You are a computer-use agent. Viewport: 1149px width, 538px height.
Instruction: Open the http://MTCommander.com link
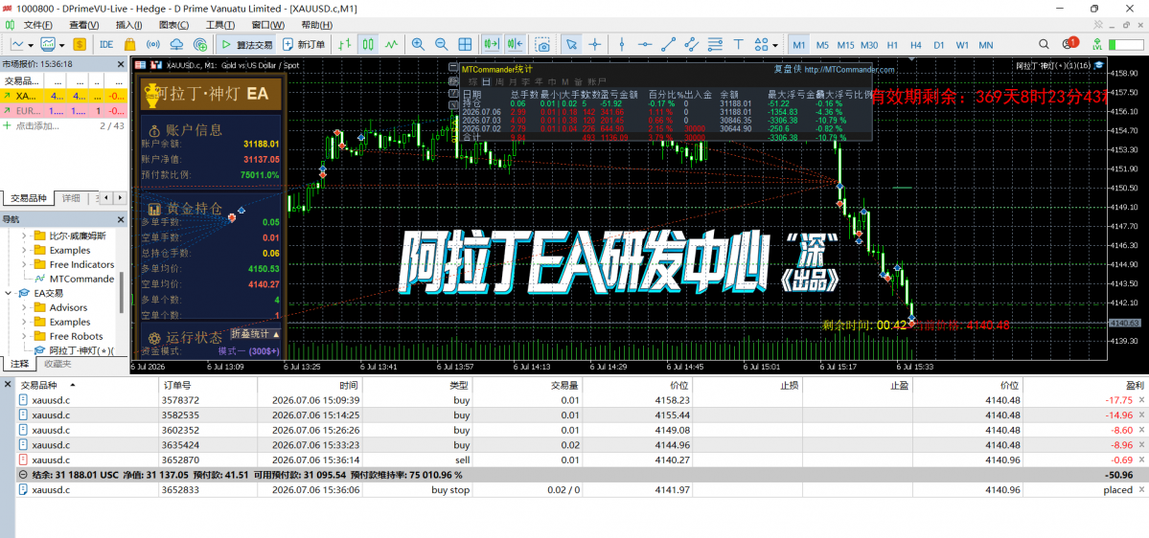(x=849, y=70)
